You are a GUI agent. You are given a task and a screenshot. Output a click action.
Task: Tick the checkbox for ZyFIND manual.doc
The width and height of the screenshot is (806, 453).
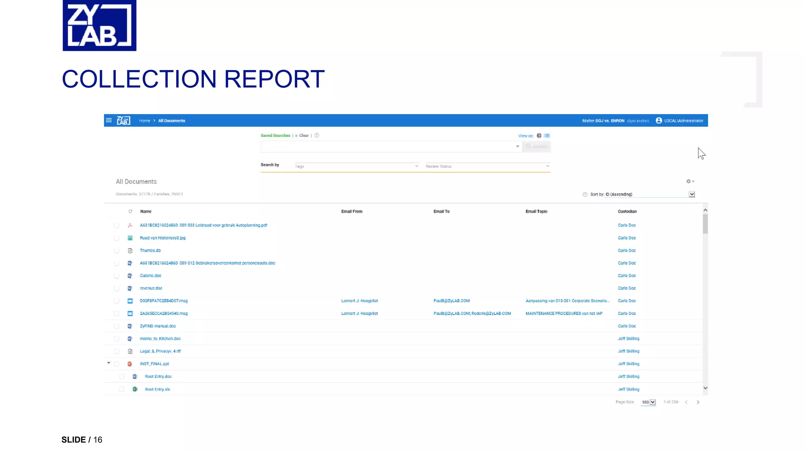tap(116, 326)
